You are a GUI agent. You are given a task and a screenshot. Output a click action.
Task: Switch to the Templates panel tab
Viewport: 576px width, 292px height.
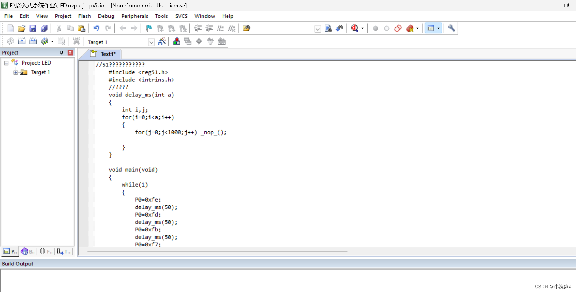[x=64, y=251]
